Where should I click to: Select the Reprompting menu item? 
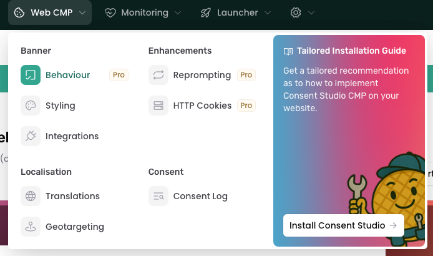pyautogui.click(x=202, y=75)
